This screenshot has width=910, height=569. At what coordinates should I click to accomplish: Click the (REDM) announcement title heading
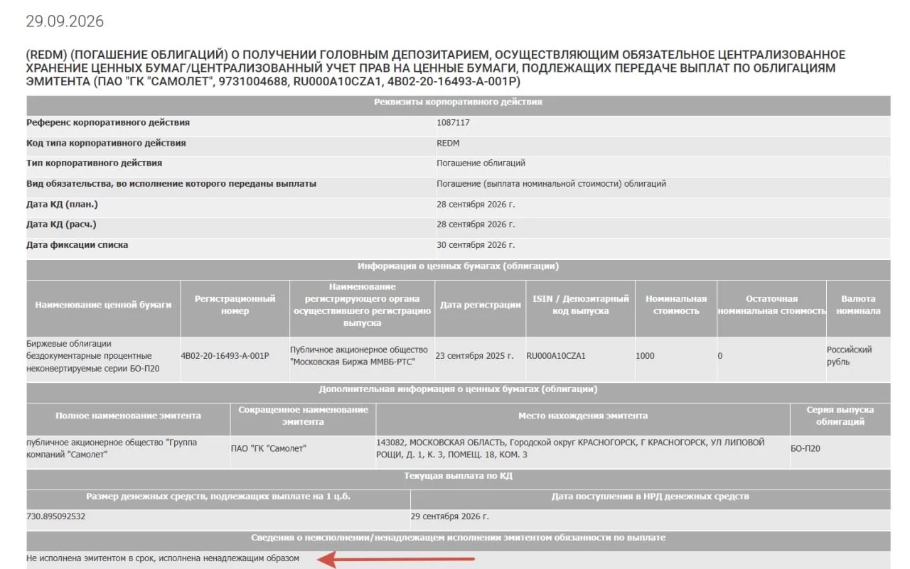click(436, 68)
